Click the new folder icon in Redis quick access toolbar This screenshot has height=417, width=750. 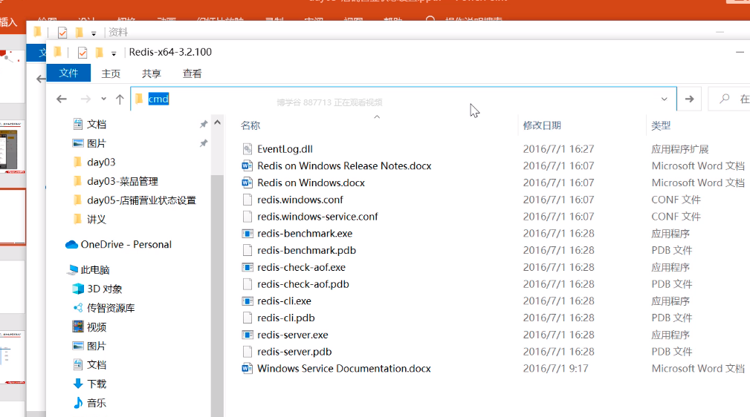[x=100, y=52]
